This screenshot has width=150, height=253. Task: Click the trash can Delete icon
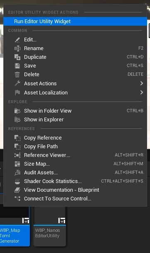tap(17, 75)
